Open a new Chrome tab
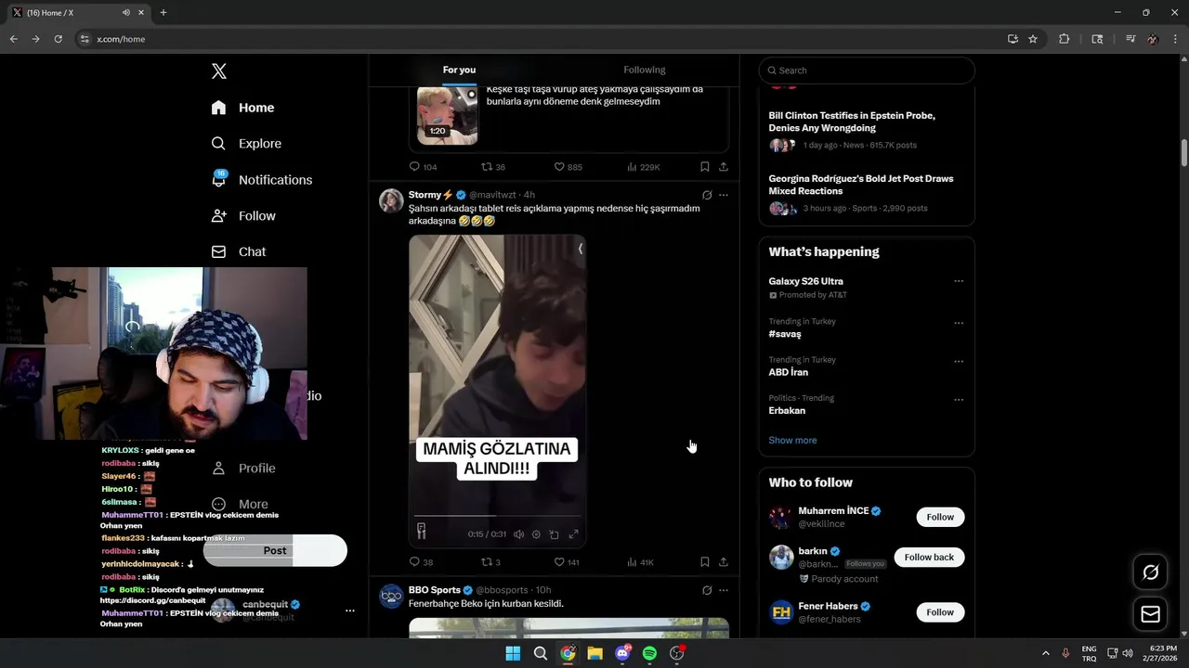1189x668 pixels. coord(163,13)
